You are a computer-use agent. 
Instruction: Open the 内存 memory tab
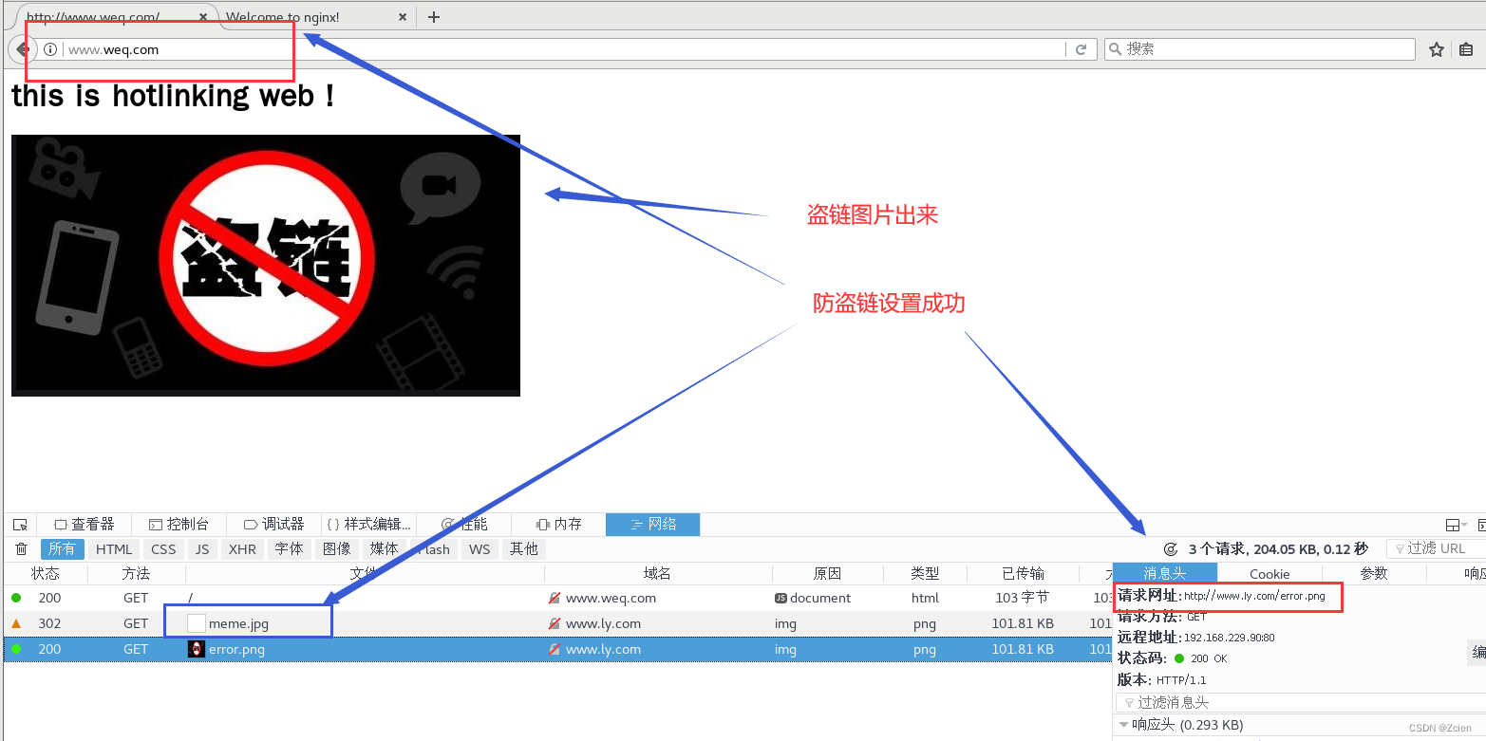click(x=558, y=525)
